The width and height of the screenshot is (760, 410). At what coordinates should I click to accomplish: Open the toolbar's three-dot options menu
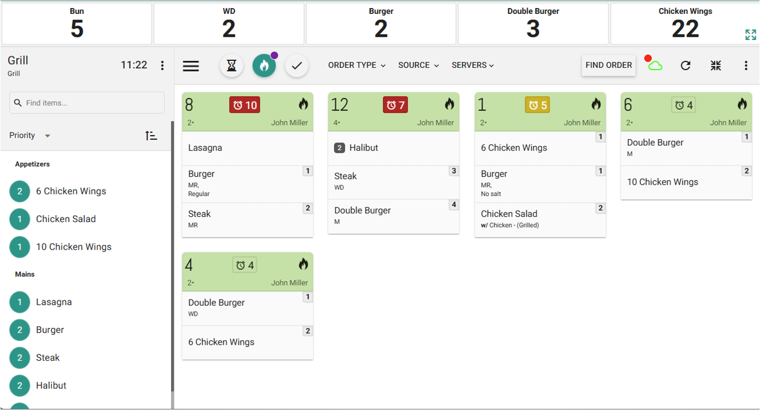746,66
